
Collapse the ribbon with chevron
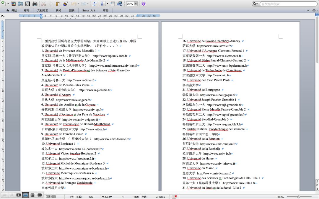click(x=308, y=10)
